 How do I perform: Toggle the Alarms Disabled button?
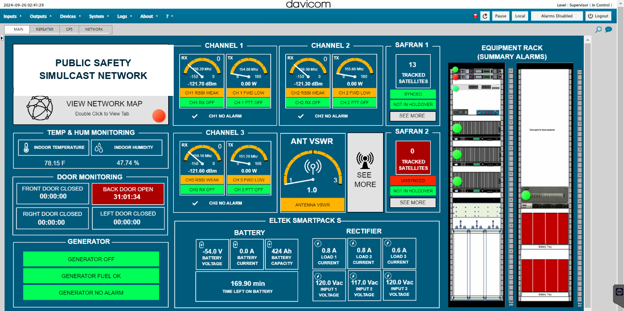tap(557, 16)
